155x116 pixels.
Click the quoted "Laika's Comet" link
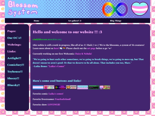click(57, 66)
